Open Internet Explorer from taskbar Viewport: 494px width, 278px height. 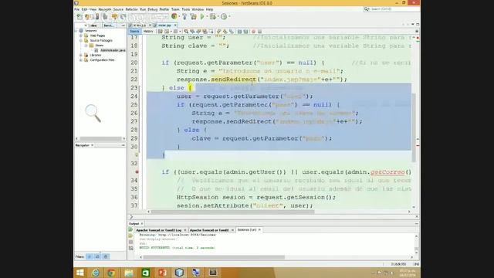[x=96, y=273]
